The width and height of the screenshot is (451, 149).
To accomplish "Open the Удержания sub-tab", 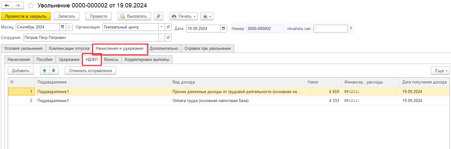I will (69, 60).
